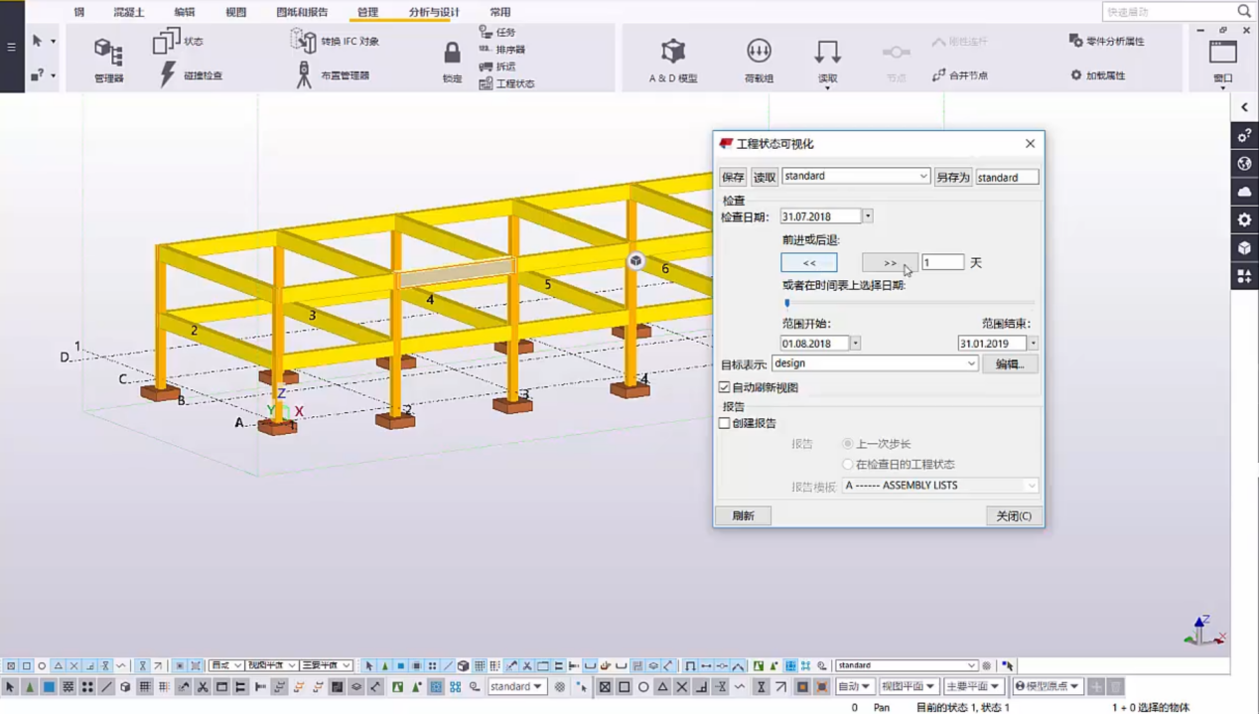
Task: Open the components catalog icon in side pane
Action: coord(1245,276)
